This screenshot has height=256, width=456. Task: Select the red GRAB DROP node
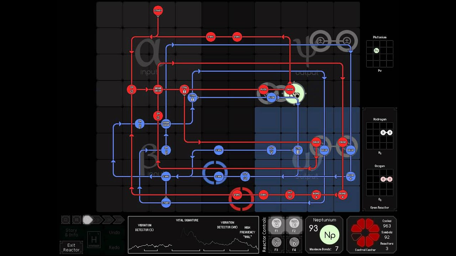point(158,90)
